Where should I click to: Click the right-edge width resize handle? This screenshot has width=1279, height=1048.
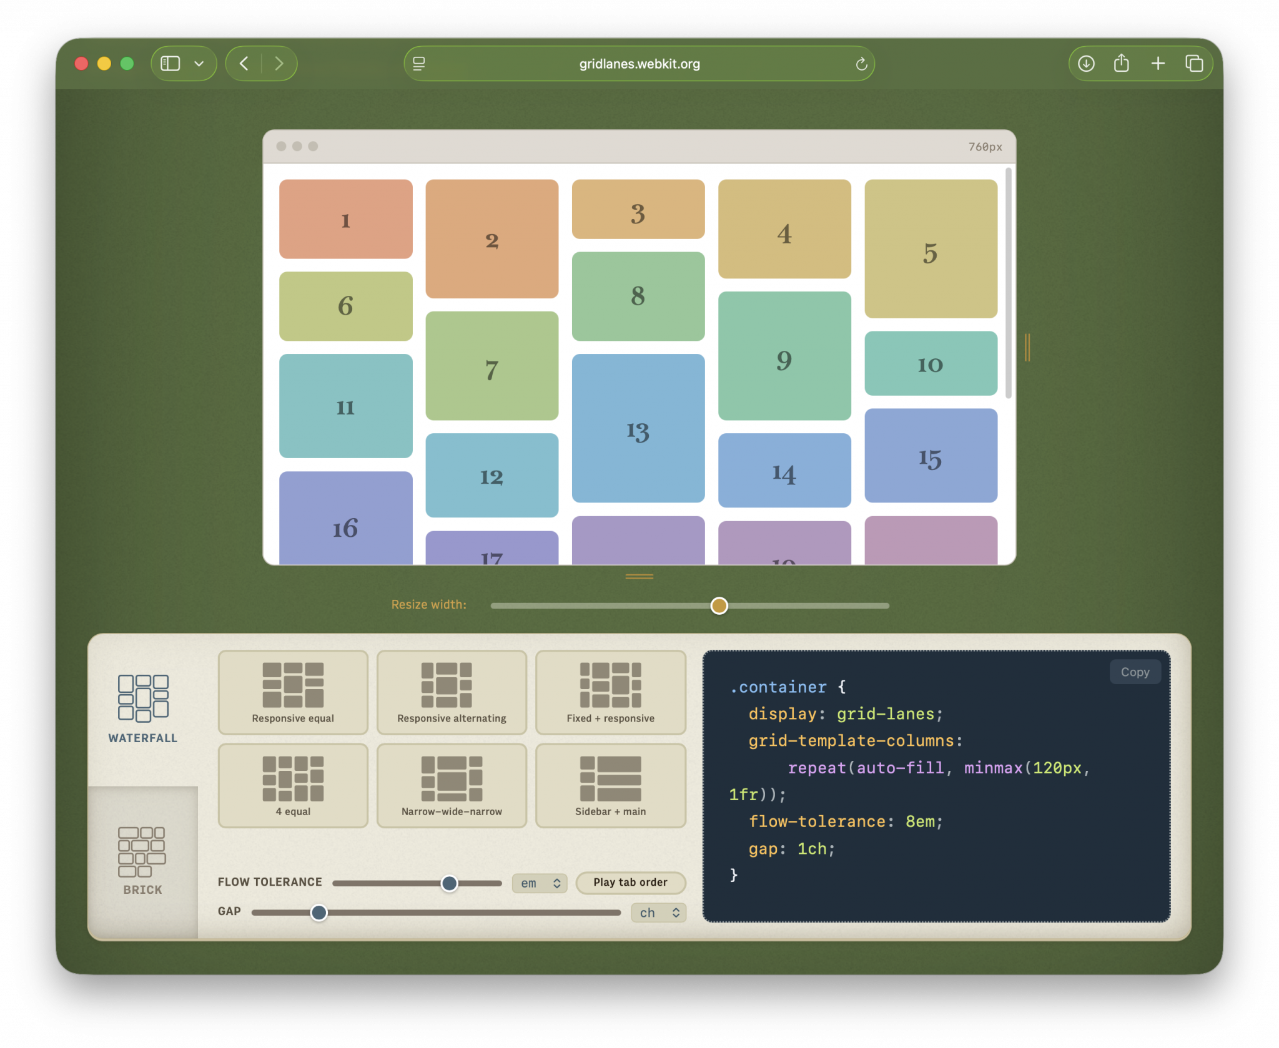(1027, 347)
